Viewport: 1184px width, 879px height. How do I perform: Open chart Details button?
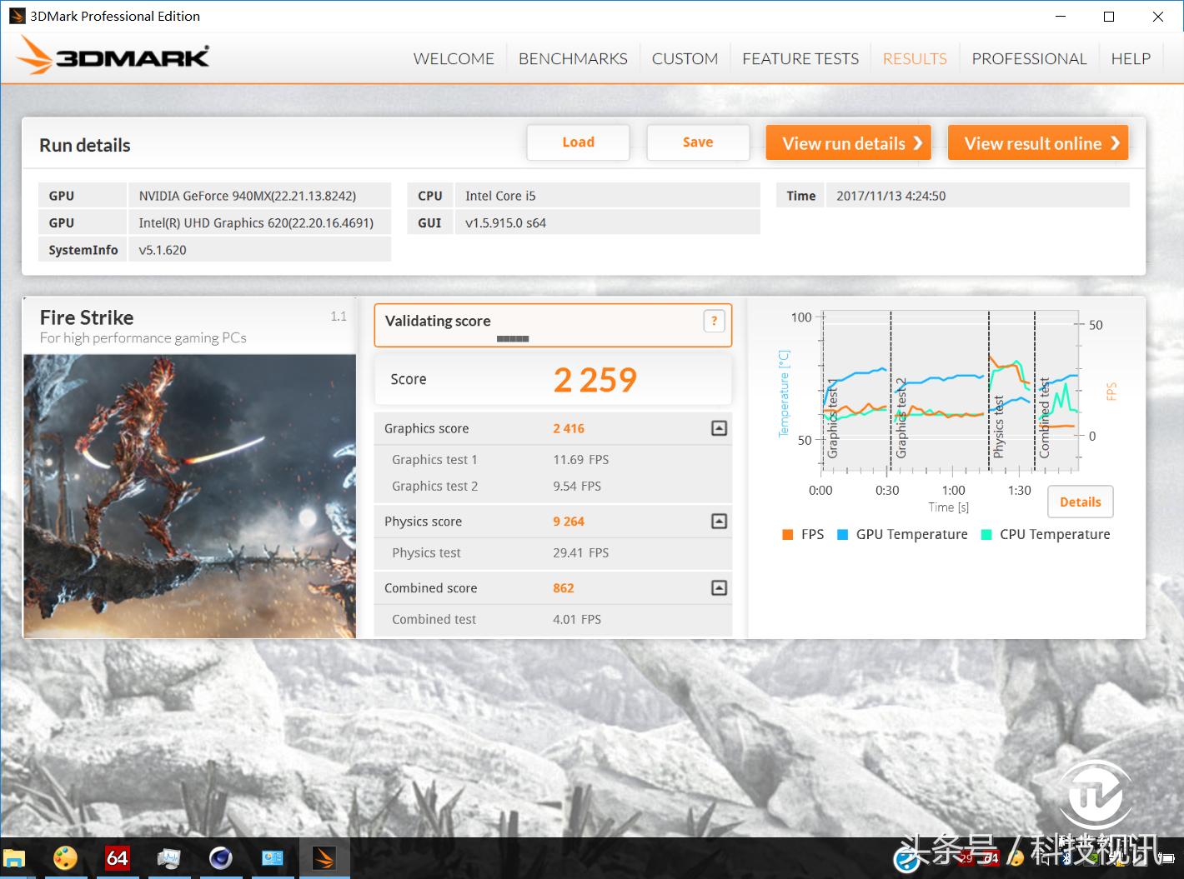[x=1080, y=502]
